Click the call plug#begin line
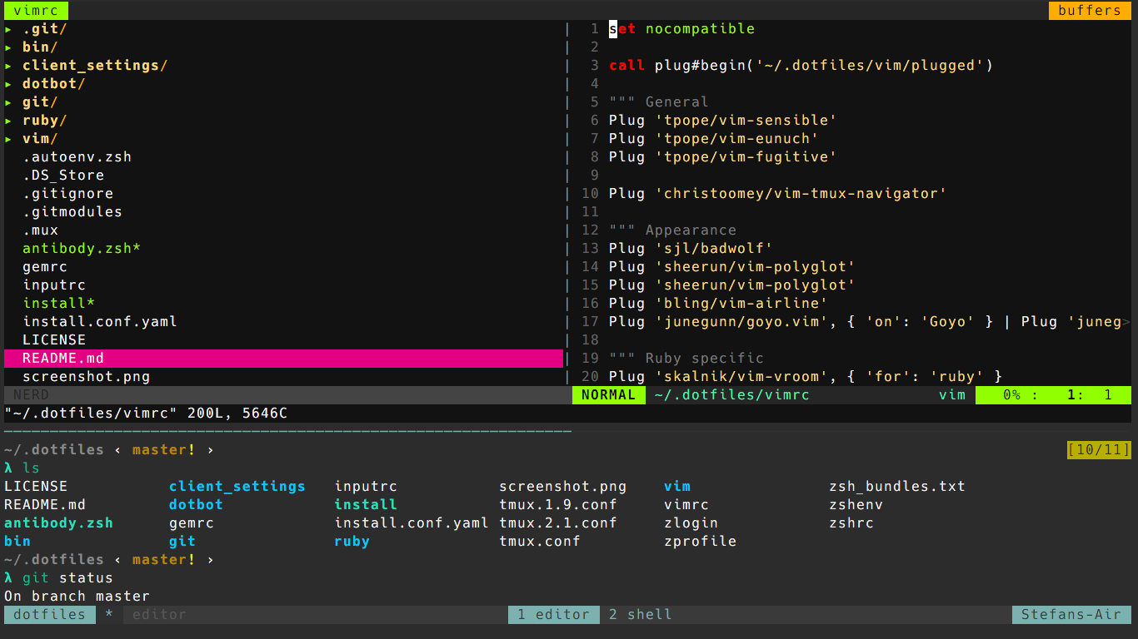Viewport: 1138px width, 639px height. pyautogui.click(x=801, y=66)
